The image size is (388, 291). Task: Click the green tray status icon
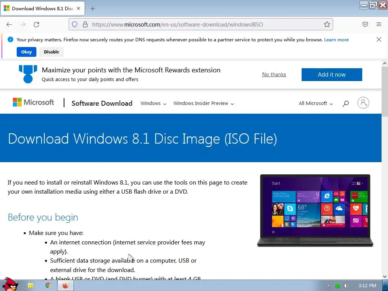coord(338,286)
